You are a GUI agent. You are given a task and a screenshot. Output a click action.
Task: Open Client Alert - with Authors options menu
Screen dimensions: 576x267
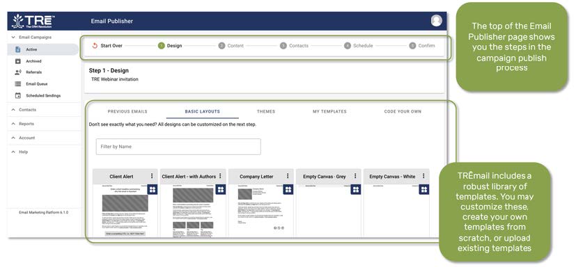tap(220, 176)
